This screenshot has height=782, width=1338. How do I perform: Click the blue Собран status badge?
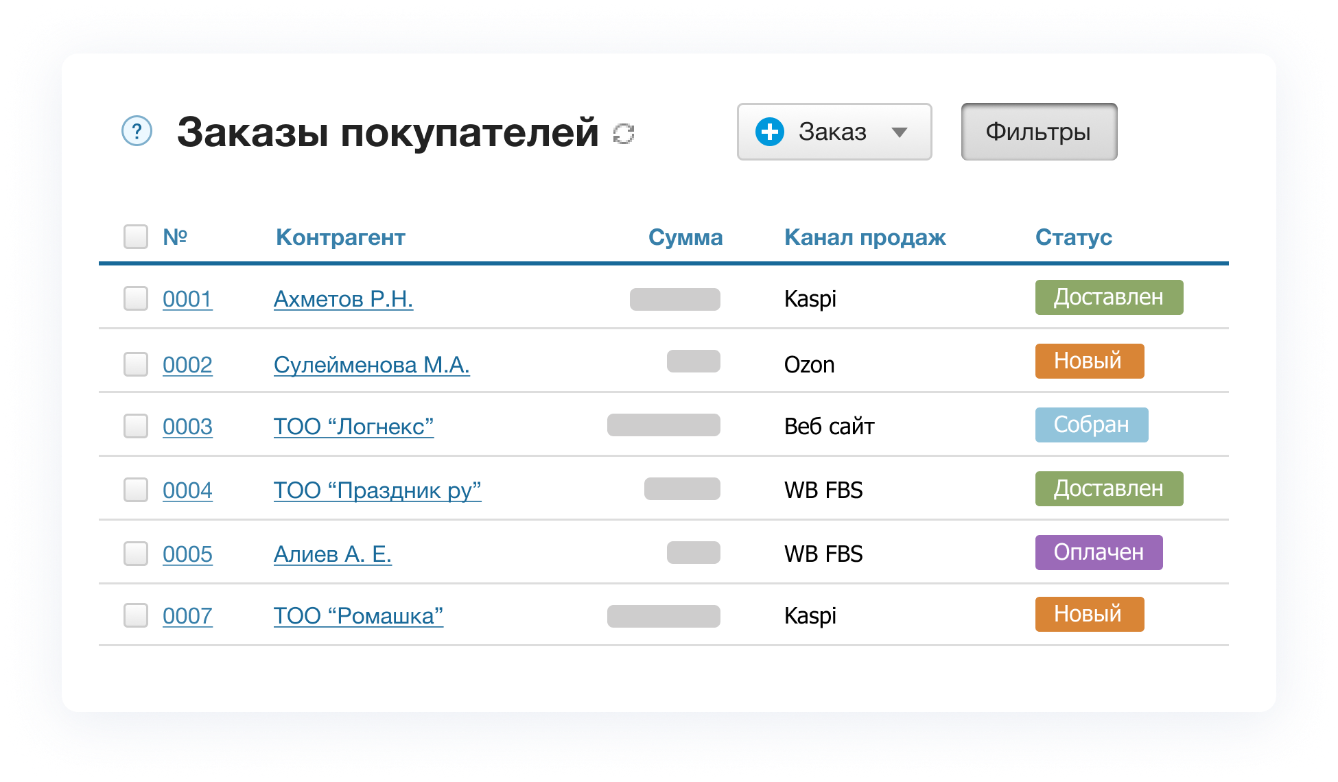(x=1091, y=425)
